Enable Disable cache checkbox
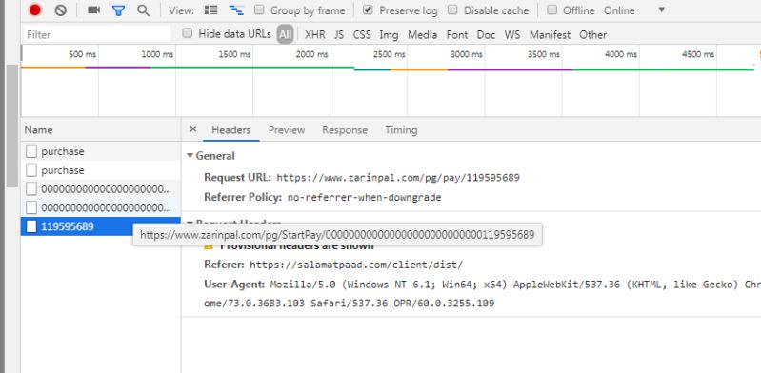 point(452,10)
